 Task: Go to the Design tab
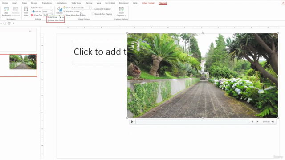click(x=34, y=3)
